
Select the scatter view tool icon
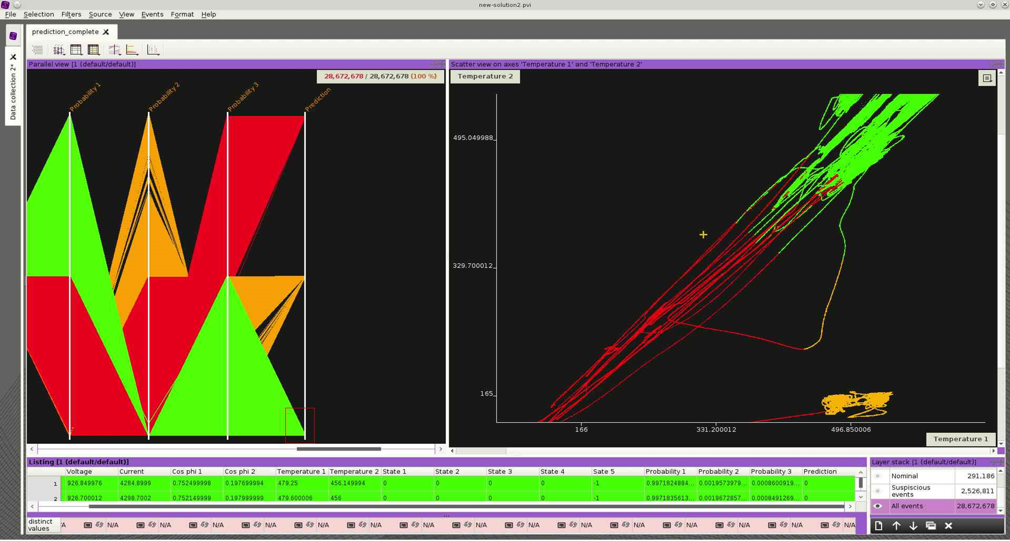click(x=114, y=49)
